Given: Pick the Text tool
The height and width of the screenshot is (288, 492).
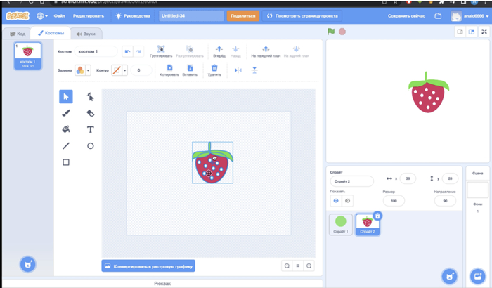Looking at the screenshot, I should (90, 129).
